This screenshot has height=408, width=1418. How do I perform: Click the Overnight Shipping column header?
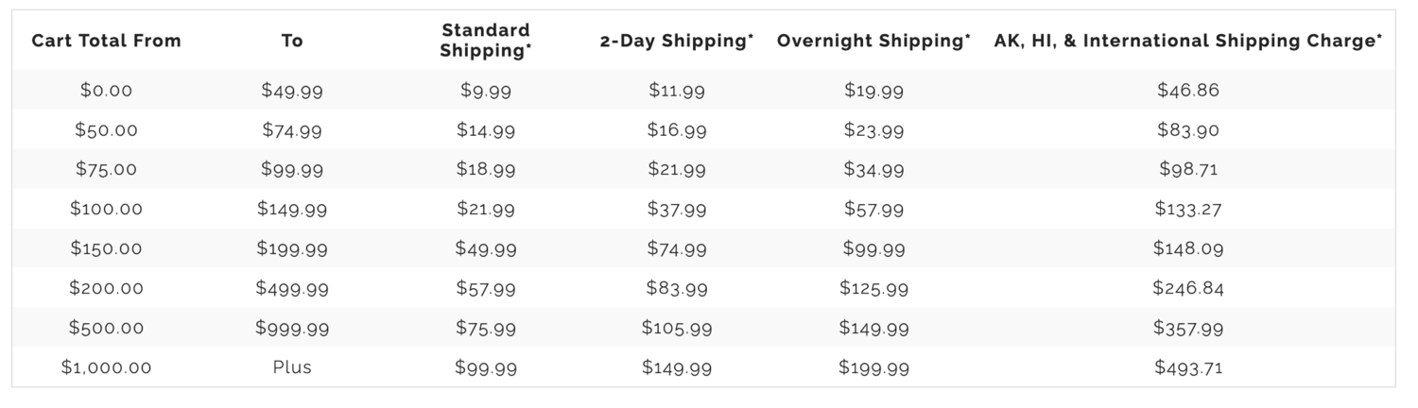873,42
